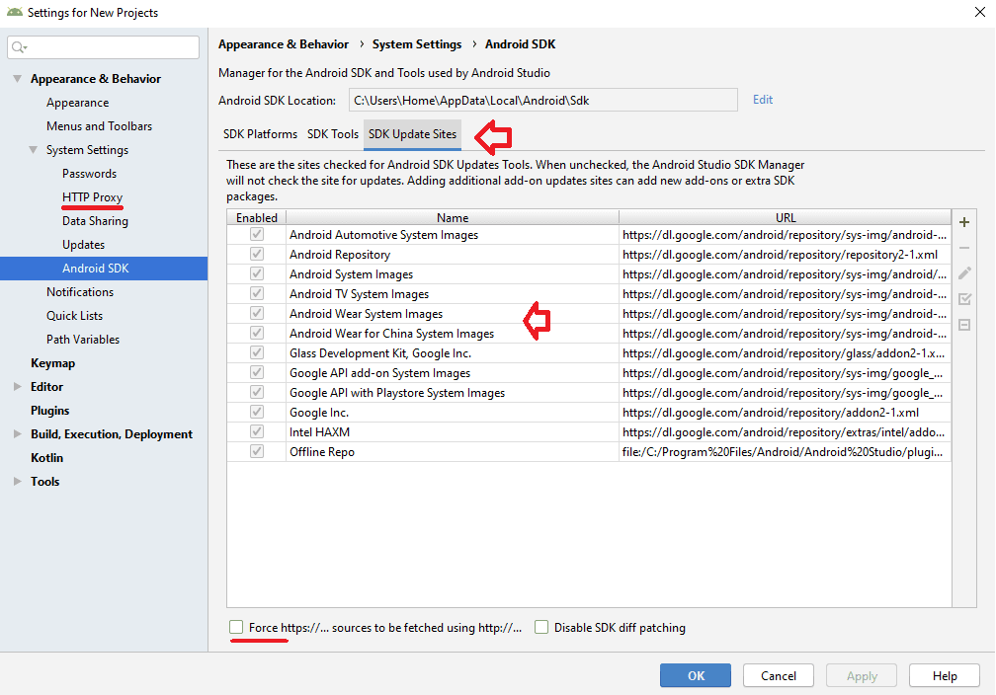The height and width of the screenshot is (695, 996).
Task: Click the Edit link next to SDK location
Action: tap(762, 100)
